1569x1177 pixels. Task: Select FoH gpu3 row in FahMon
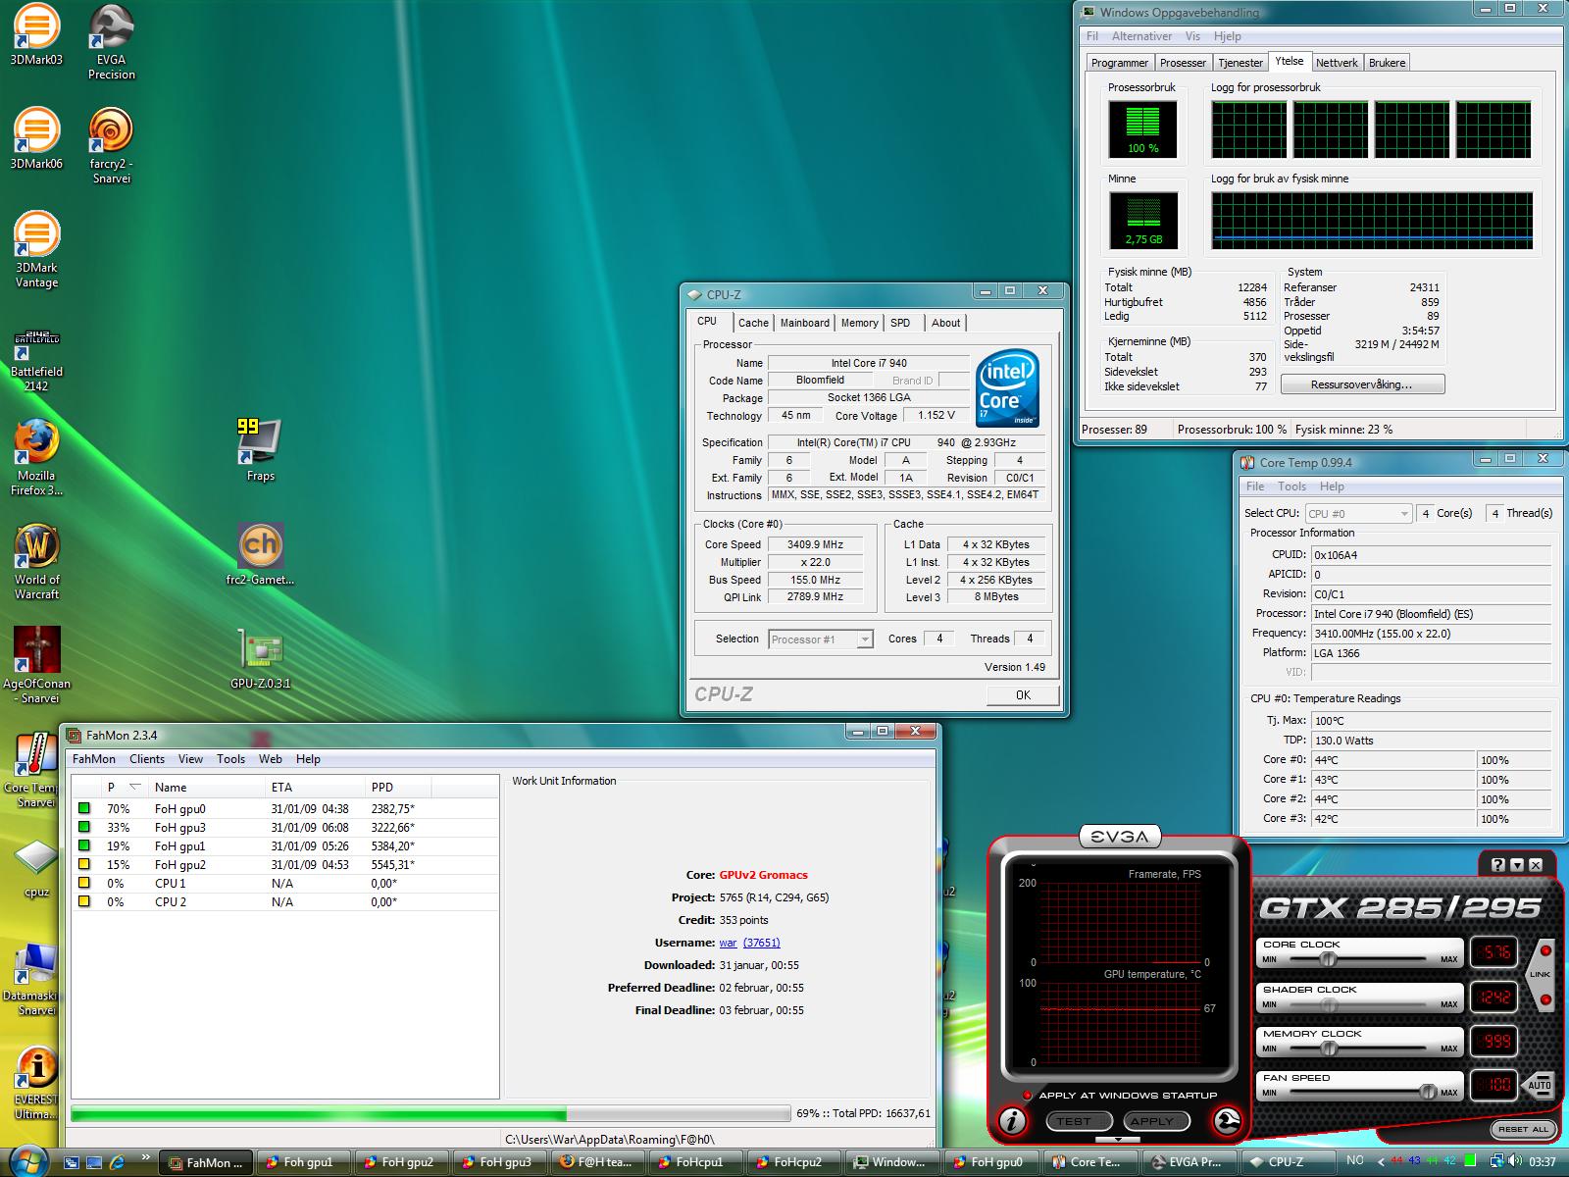click(x=285, y=828)
